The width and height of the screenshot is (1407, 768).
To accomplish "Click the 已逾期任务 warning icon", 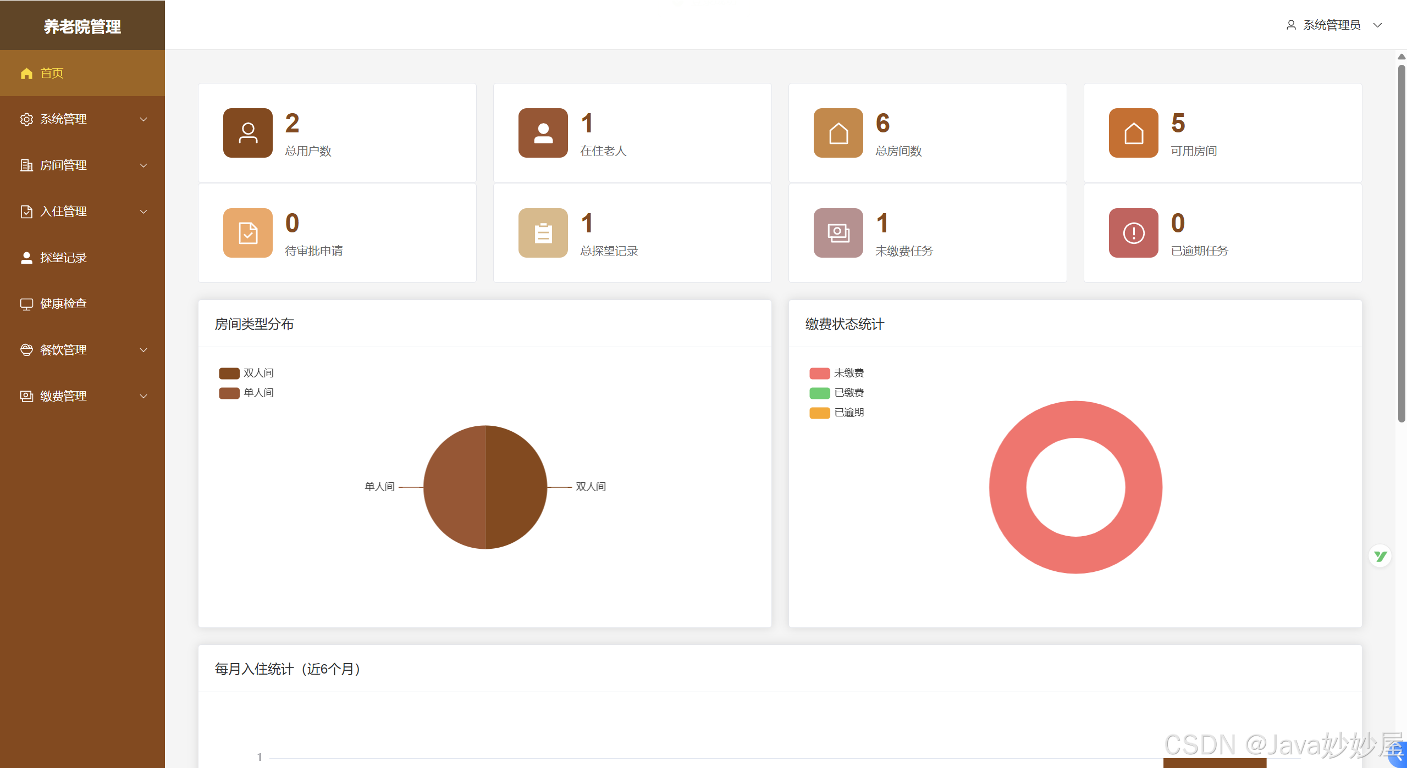I will (1133, 233).
